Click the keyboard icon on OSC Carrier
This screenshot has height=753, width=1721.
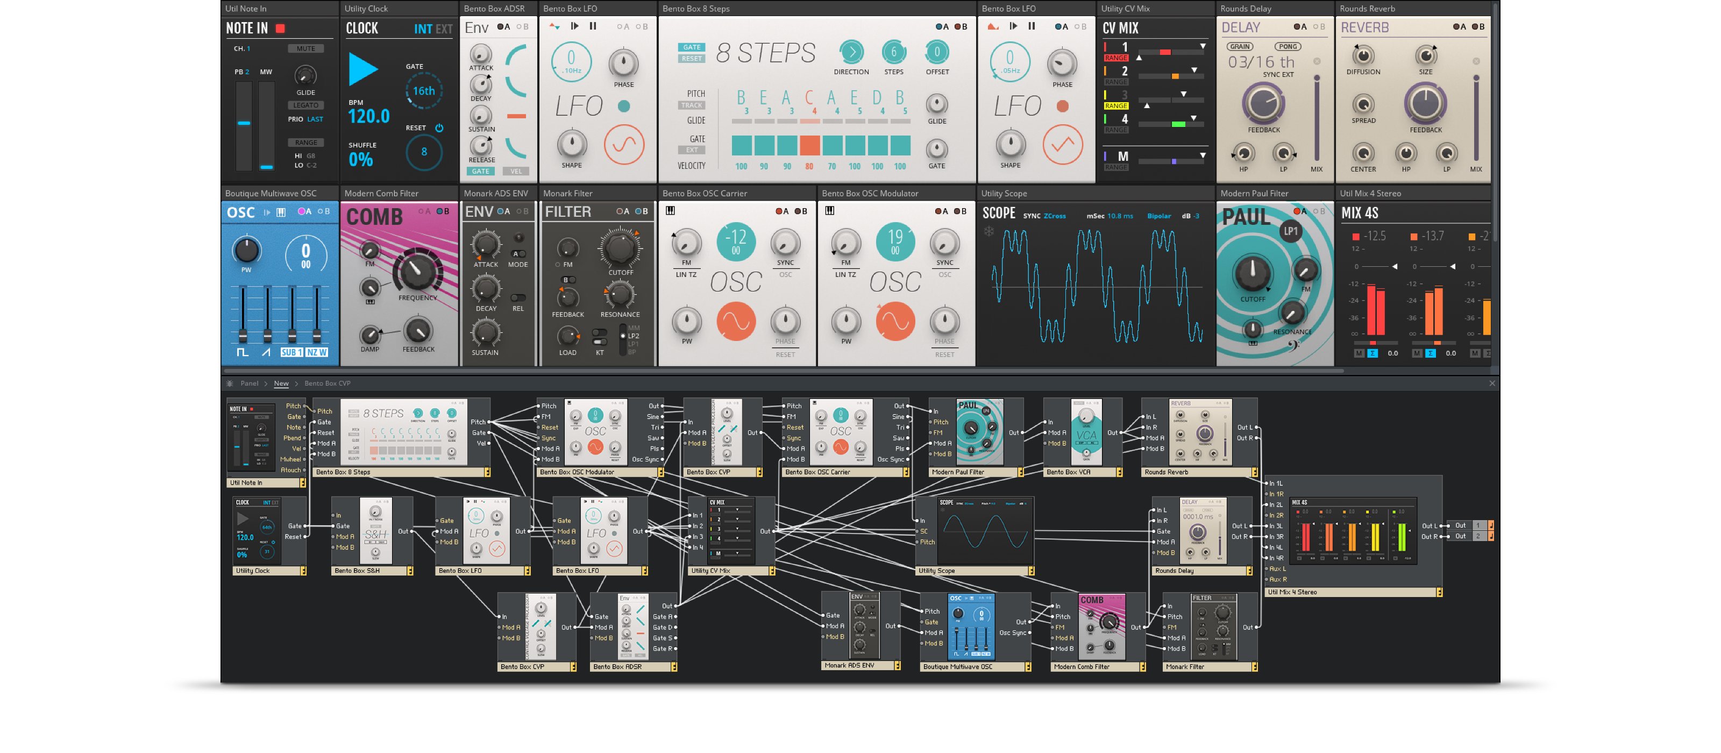(x=670, y=210)
